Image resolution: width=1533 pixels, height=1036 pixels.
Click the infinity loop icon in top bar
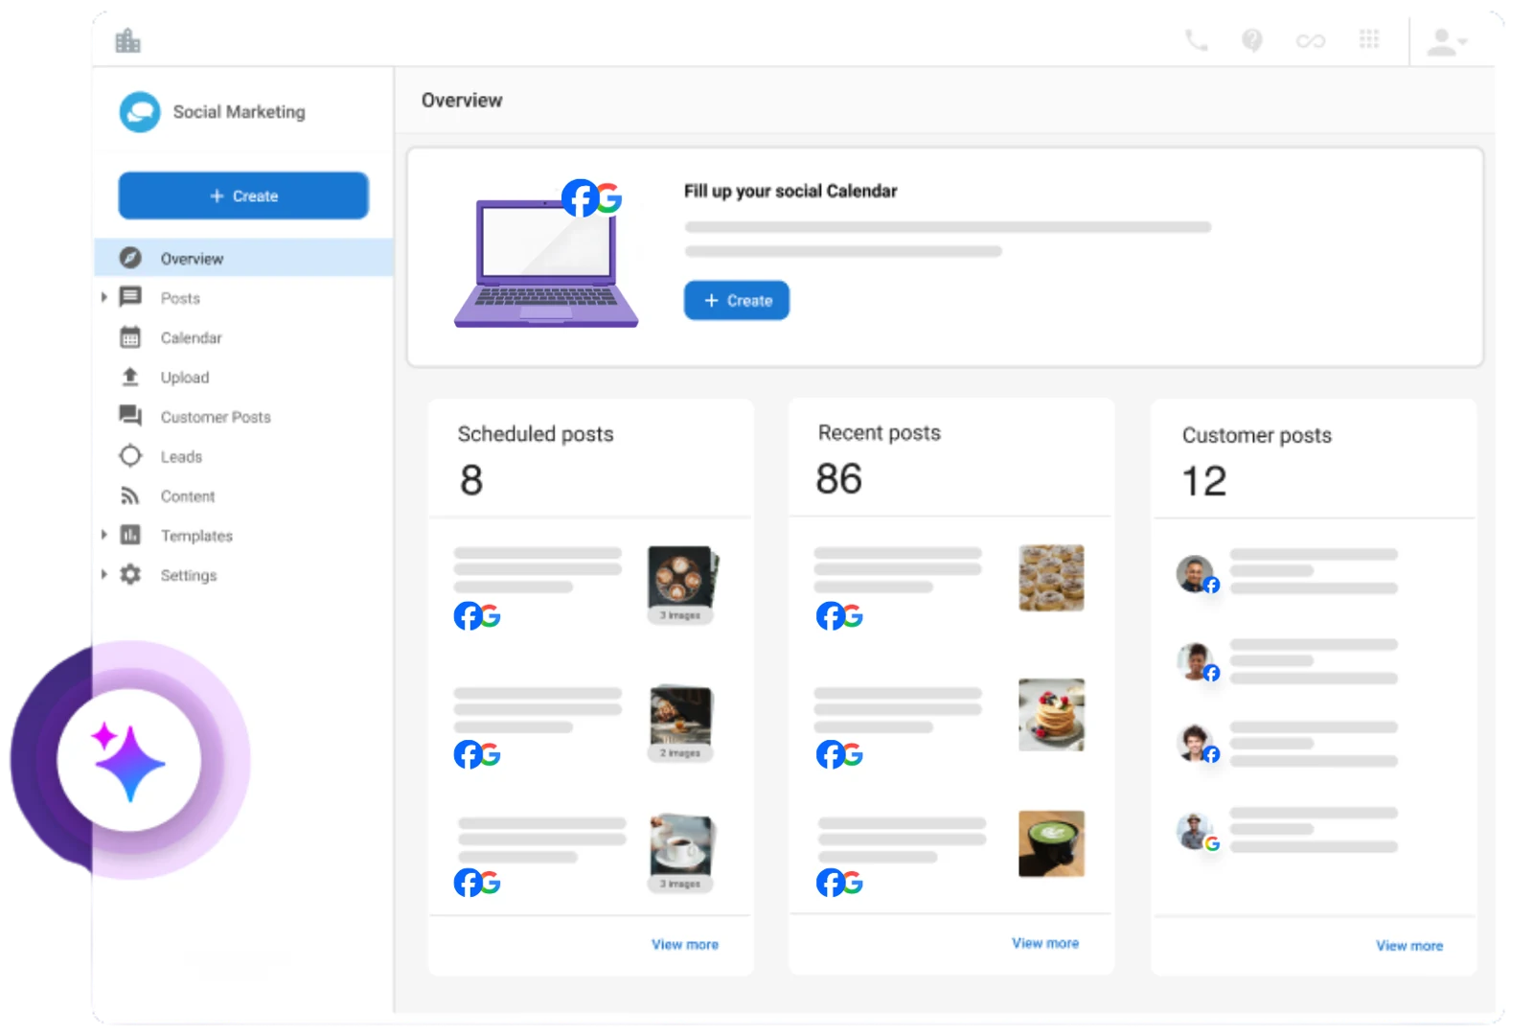(x=1311, y=40)
